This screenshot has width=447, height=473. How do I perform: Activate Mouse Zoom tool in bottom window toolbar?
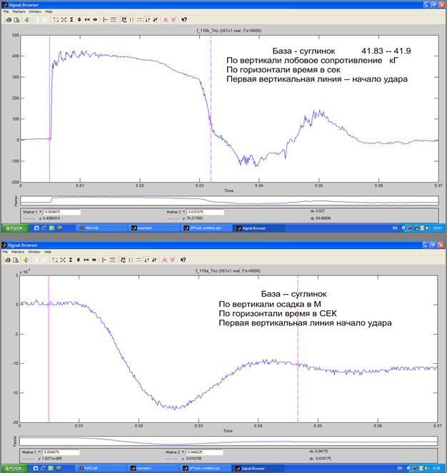tap(54, 260)
